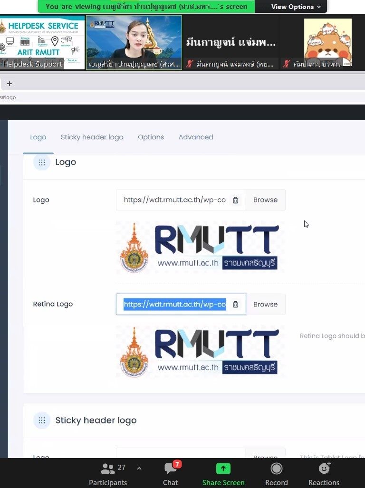Screen dimensions: 365x488
Task: Switch to Sticky header logo tab
Action: [x=92, y=137]
